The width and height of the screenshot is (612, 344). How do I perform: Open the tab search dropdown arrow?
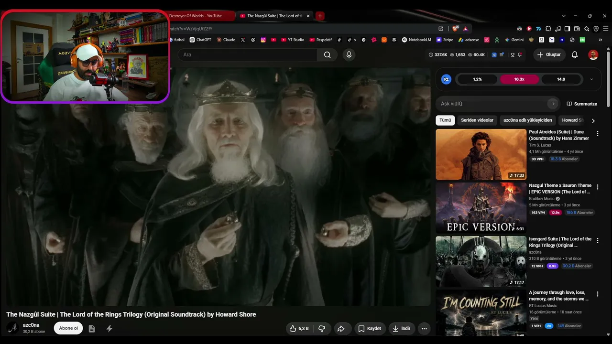(564, 16)
